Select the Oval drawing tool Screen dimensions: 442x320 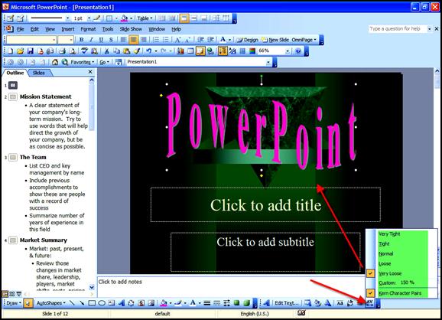[102, 303]
